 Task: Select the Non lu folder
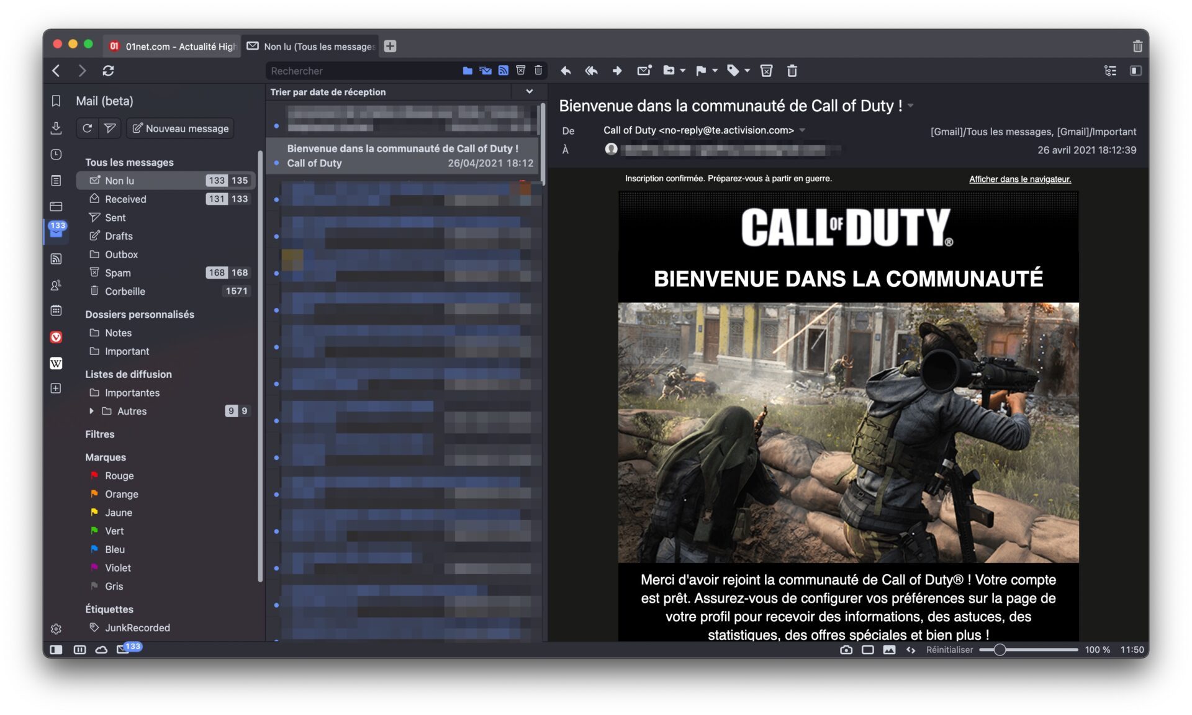[x=166, y=181]
